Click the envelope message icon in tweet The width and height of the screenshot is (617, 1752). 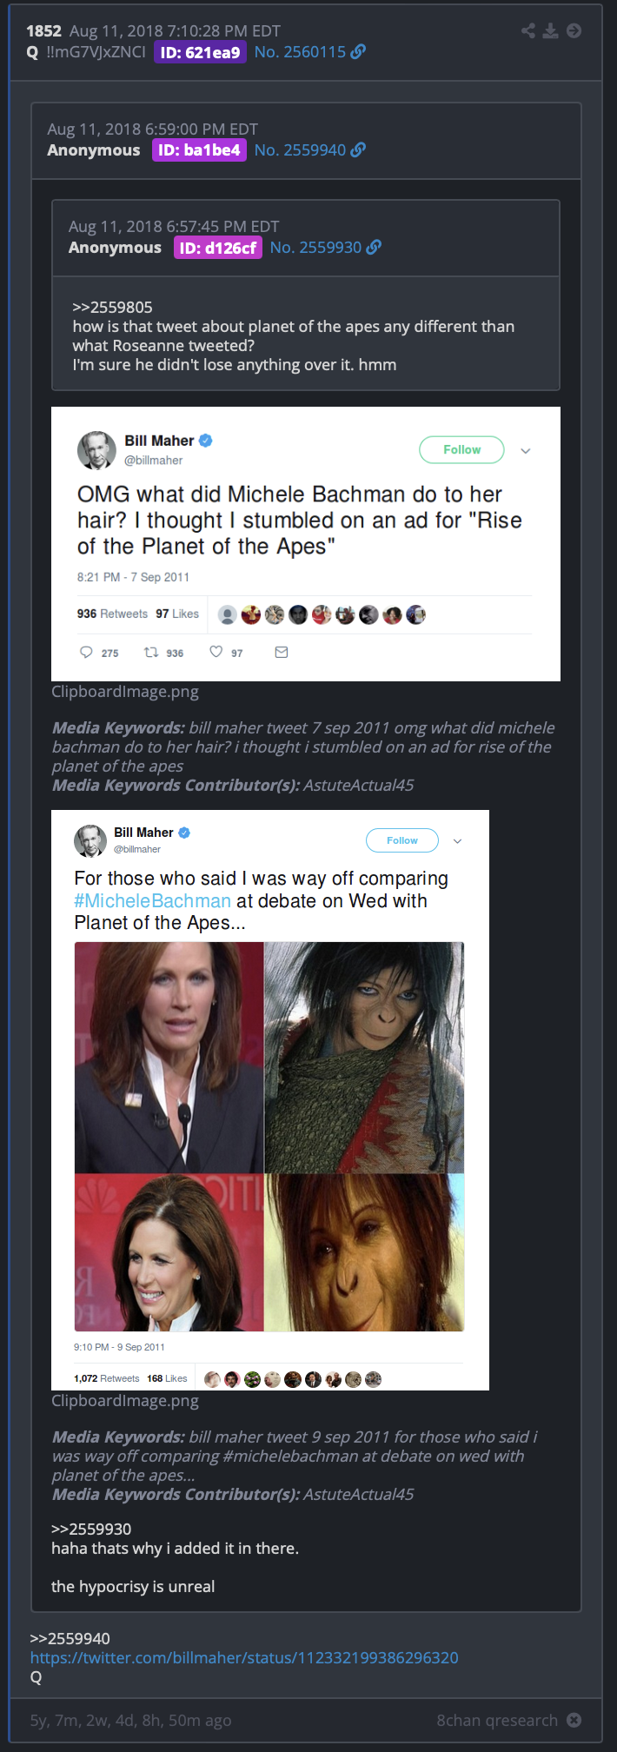pos(282,652)
